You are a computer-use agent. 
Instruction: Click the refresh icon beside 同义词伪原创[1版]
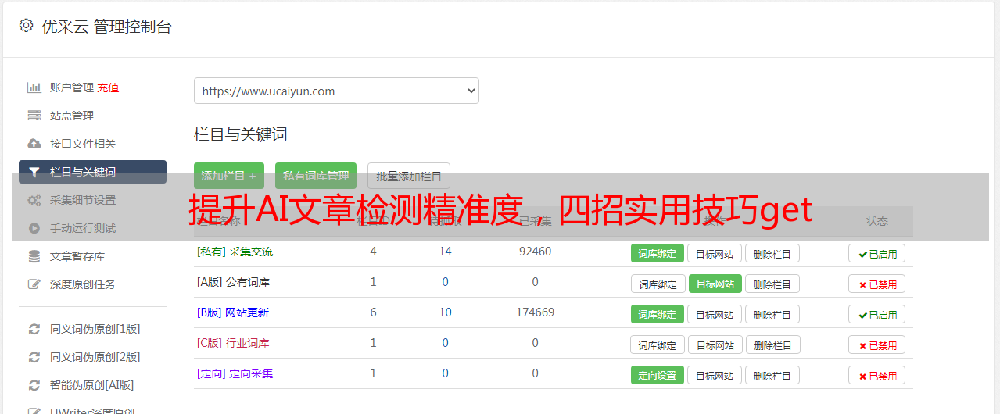click(x=34, y=329)
